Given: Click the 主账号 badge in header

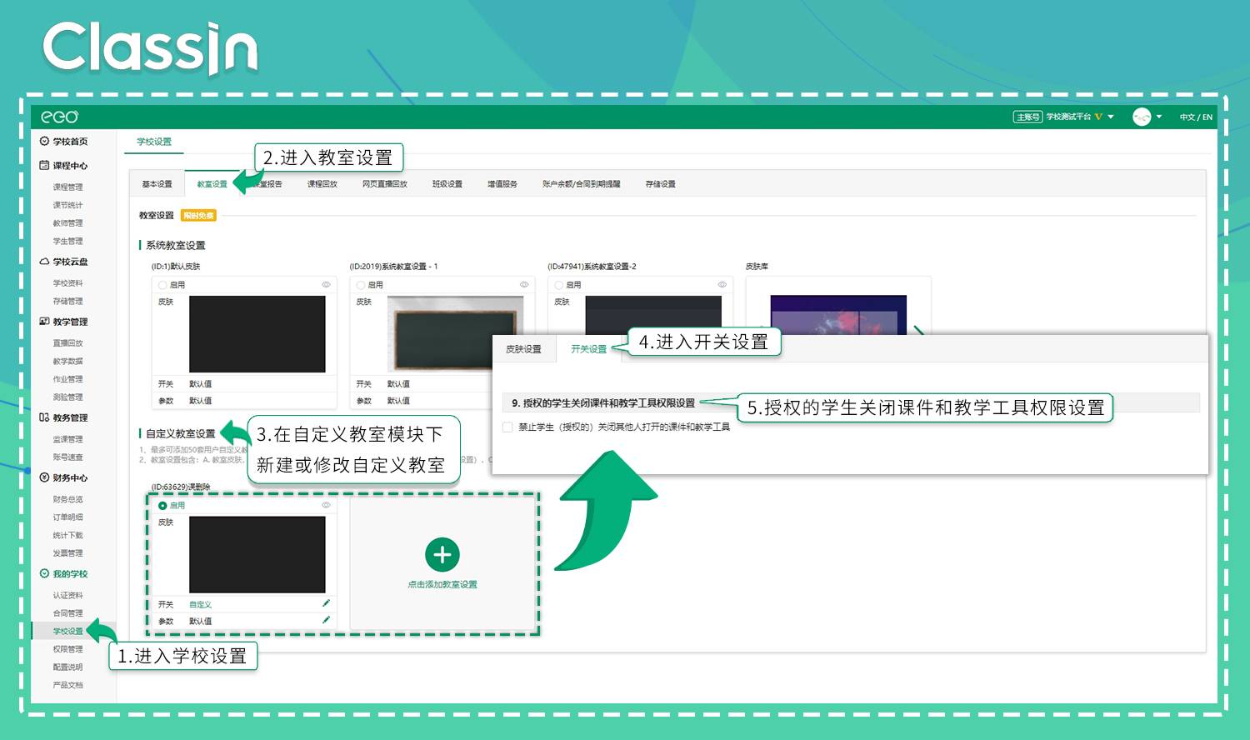Looking at the screenshot, I should click(x=1027, y=117).
